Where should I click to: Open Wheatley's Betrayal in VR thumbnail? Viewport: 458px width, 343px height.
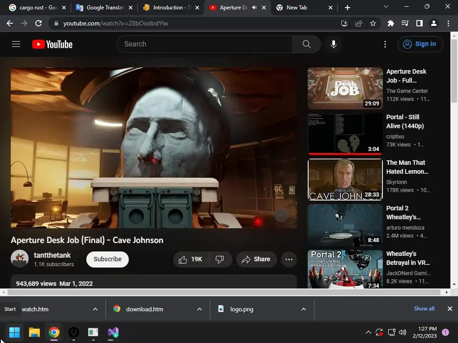(x=345, y=269)
